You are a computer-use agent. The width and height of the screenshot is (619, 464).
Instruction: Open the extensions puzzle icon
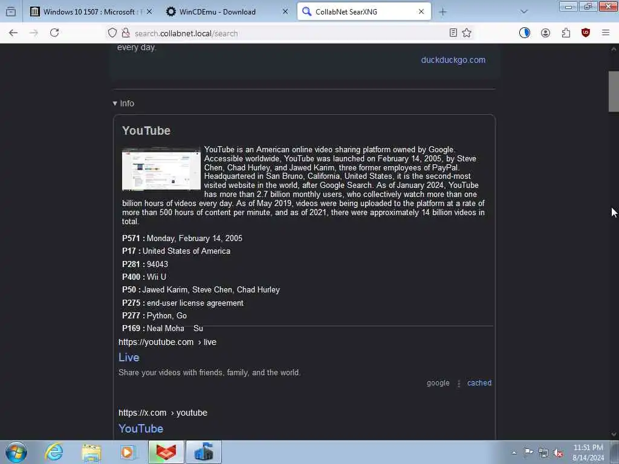pos(566,33)
